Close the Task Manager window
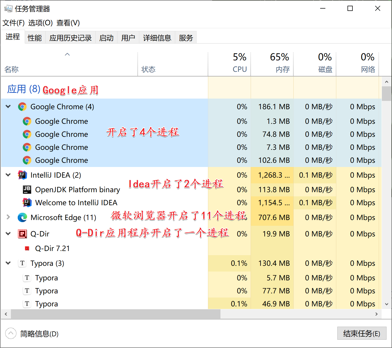392x348 pixels. point(377,9)
